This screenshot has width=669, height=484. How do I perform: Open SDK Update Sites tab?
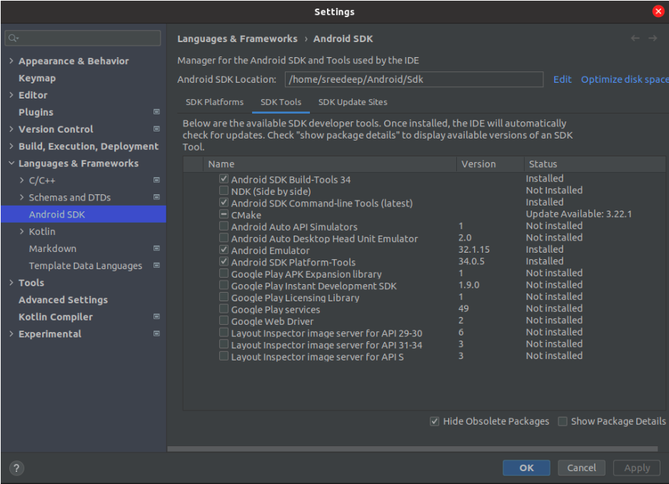pyautogui.click(x=353, y=102)
